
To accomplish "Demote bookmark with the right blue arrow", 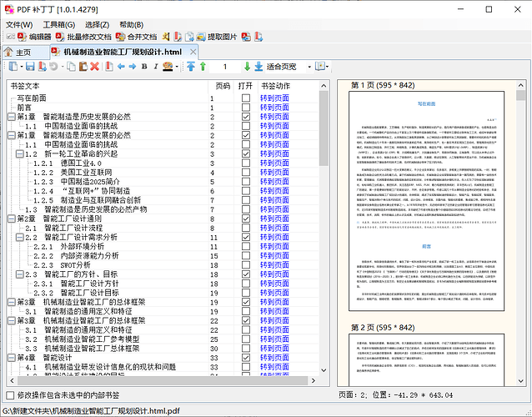I will click(x=133, y=66).
